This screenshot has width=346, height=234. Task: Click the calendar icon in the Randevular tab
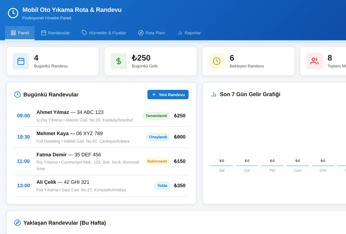coord(44,33)
